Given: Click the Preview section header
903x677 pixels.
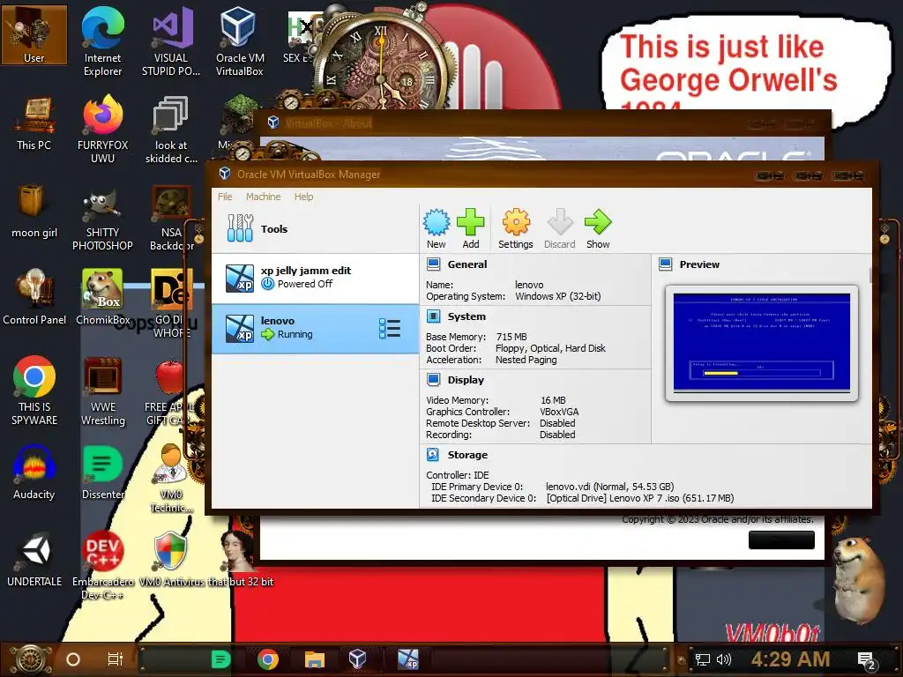Looking at the screenshot, I should [x=699, y=264].
